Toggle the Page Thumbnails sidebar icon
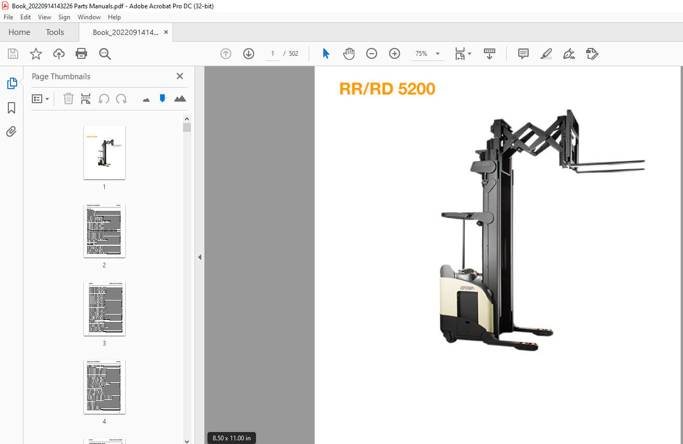This screenshot has height=444, width=683. click(x=11, y=83)
